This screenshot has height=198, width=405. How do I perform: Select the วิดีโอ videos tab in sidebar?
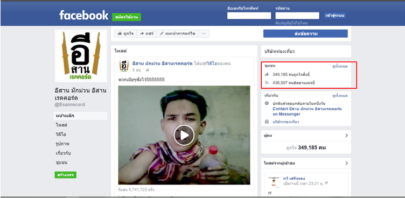(x=61, y=135)
